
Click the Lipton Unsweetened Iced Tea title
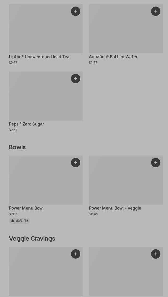pyautogui.click(x=39, y=57)
